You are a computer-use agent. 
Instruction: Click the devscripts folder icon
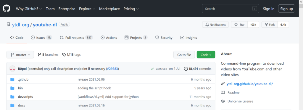coord(12,97)
